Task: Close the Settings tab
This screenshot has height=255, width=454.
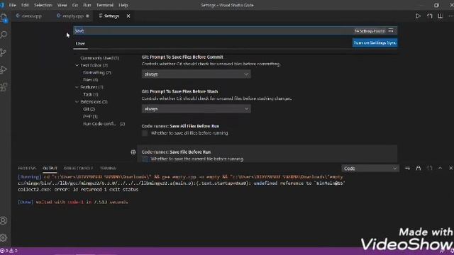Action: (x=128, y=16)
